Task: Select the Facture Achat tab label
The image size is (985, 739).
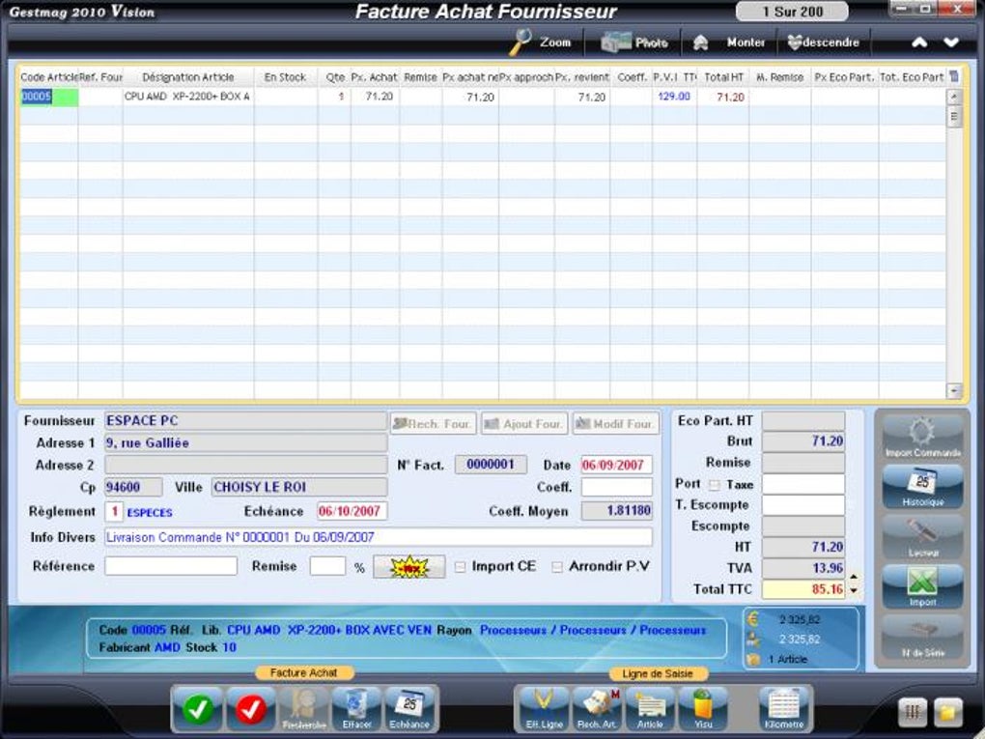Action: coord(304,672)
